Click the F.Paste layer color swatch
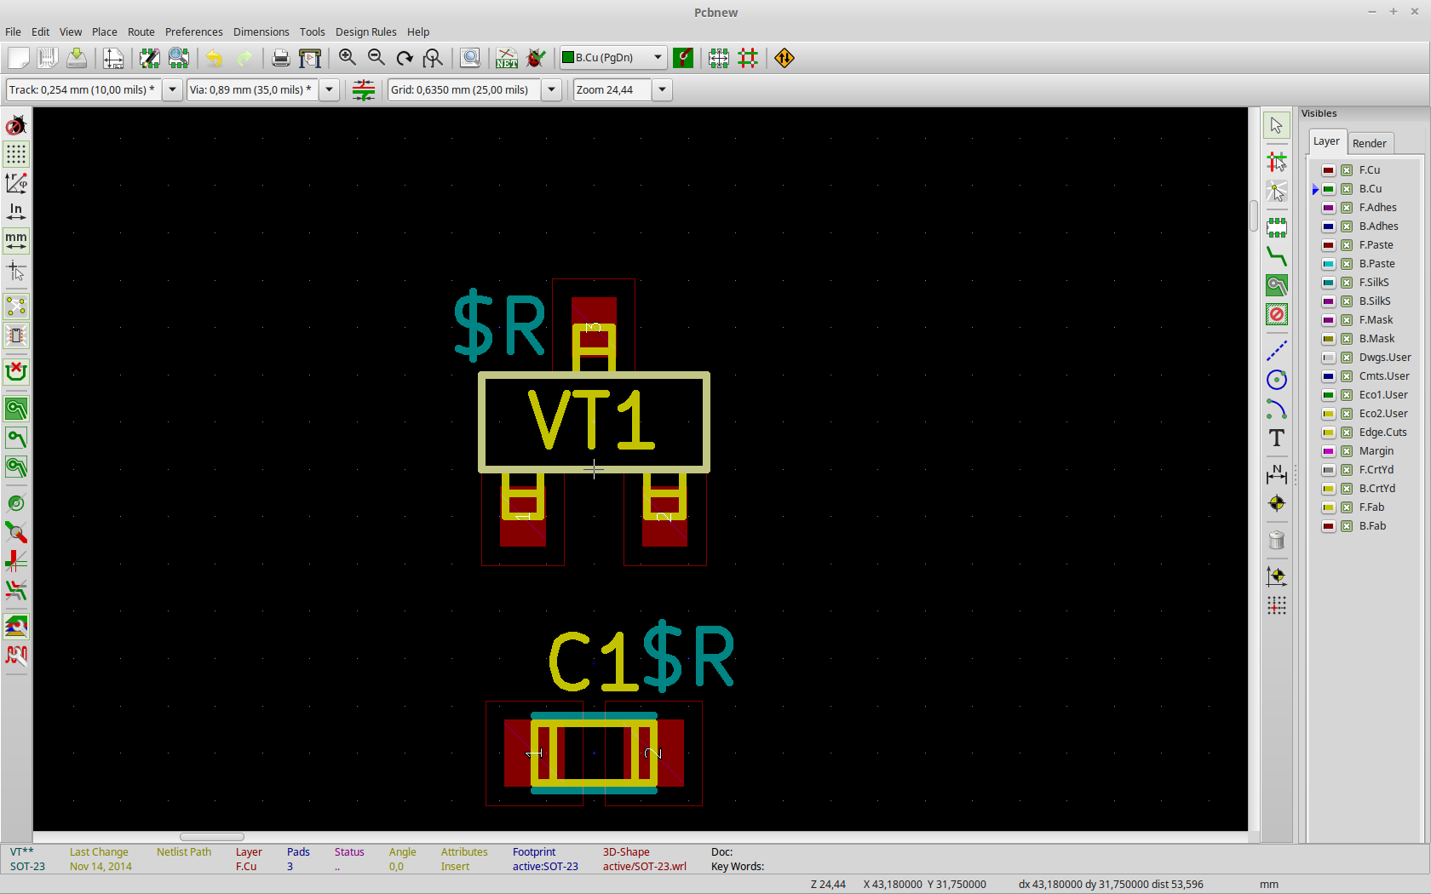1431x894 pixels. pyautogui.click(x=1328, y=245)
